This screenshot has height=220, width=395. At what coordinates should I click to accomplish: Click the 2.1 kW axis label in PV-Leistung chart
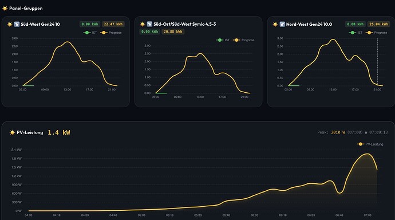17,150
